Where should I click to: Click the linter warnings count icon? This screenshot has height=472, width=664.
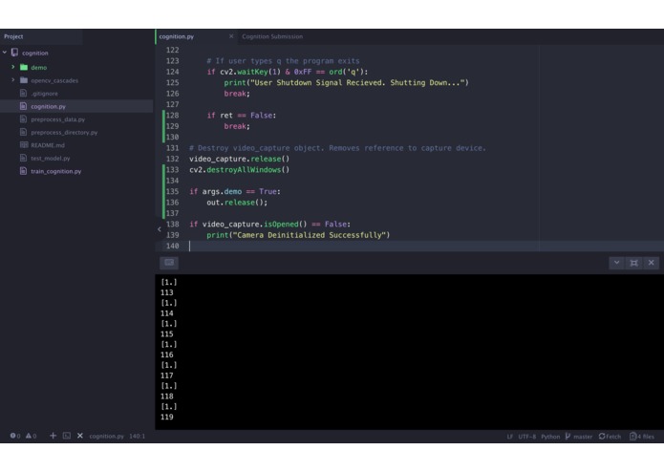click(31, 436)
